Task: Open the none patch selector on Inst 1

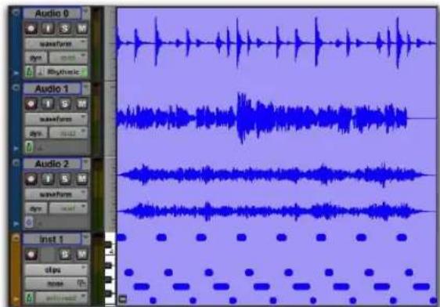Action: click(56, 284)
